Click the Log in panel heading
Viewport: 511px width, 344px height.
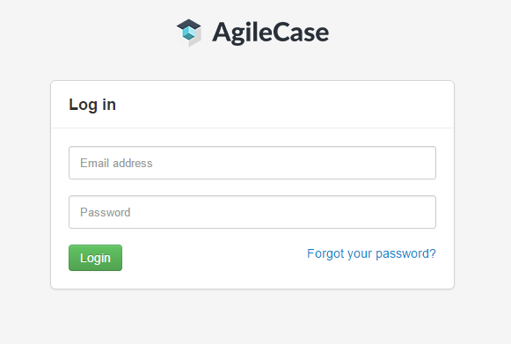pyautogui.click(x=92, y=105)
